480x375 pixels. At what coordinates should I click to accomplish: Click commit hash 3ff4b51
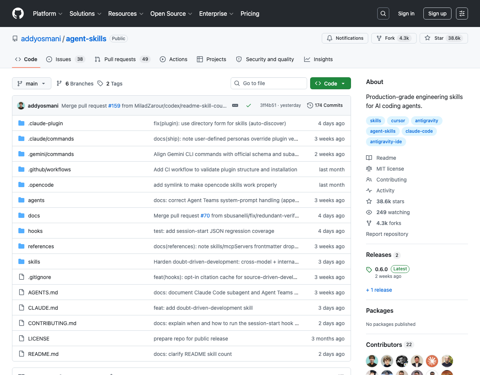[268, 105]
